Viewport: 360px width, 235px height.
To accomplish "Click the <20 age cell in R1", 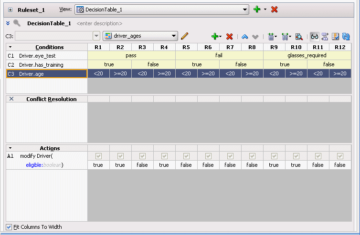I will [x=98, y=73].
